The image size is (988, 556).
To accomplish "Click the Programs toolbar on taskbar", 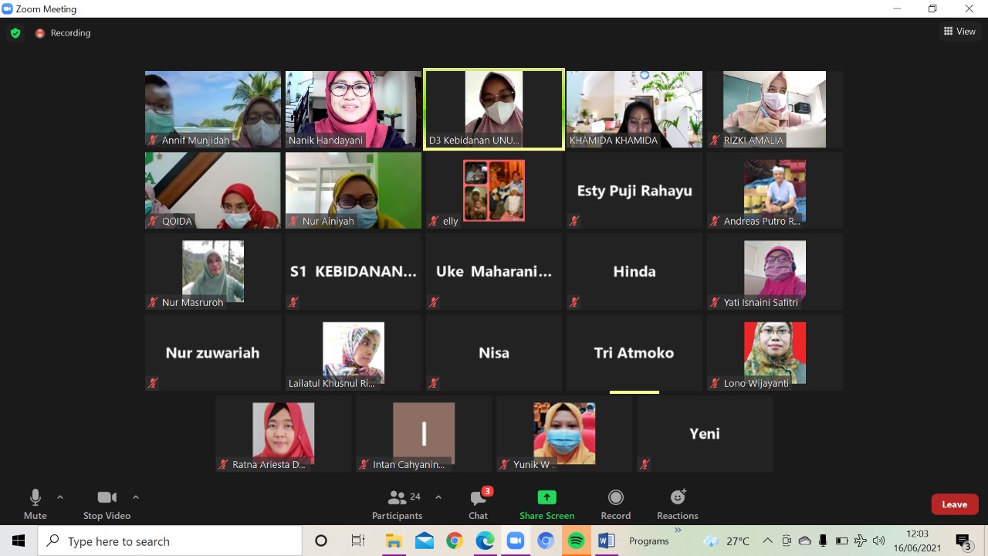I will coord(648,541).
